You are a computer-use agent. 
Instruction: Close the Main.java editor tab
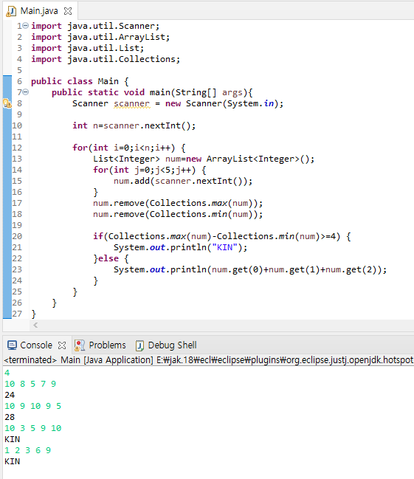(68, 11)
